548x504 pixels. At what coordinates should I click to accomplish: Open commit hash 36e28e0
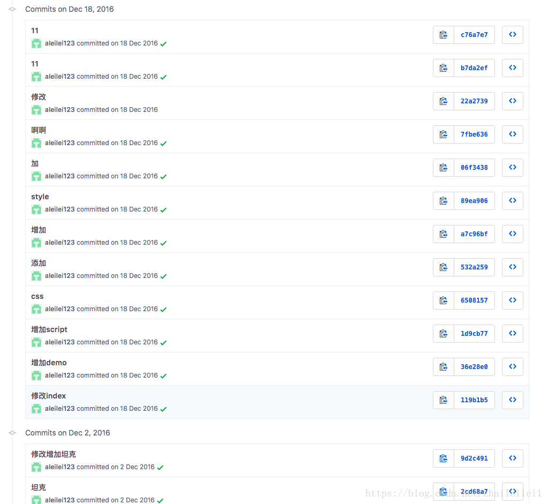tap(474, 367)
